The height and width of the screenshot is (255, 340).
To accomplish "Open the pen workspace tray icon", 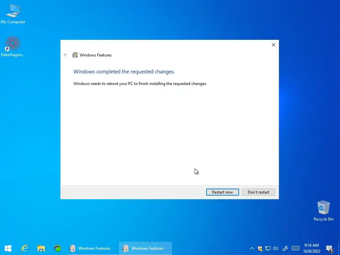I will tap(285, 248).
